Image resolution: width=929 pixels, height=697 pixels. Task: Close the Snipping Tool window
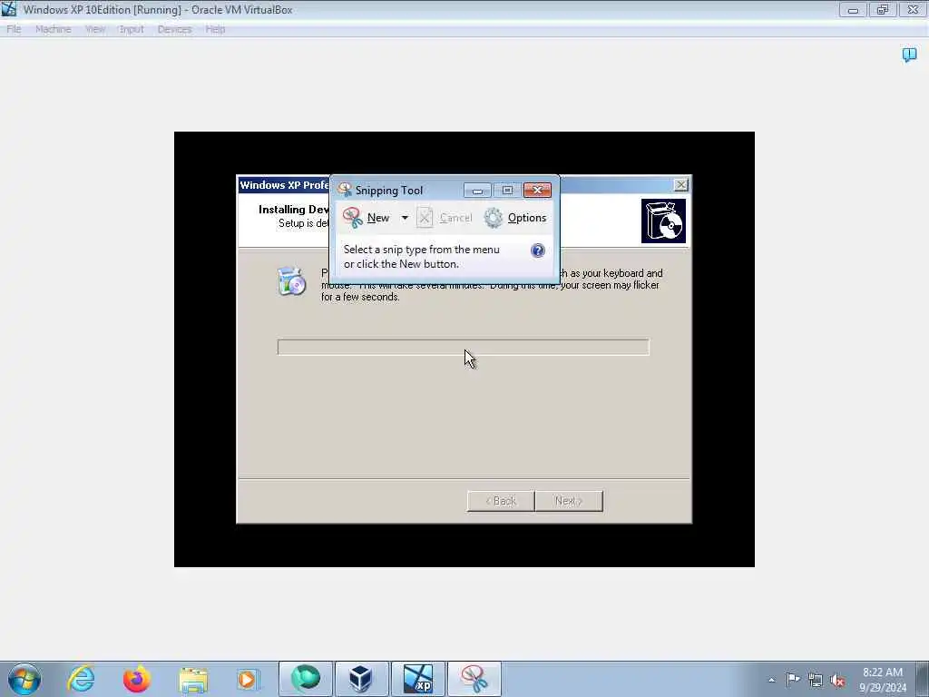[537, 190]
